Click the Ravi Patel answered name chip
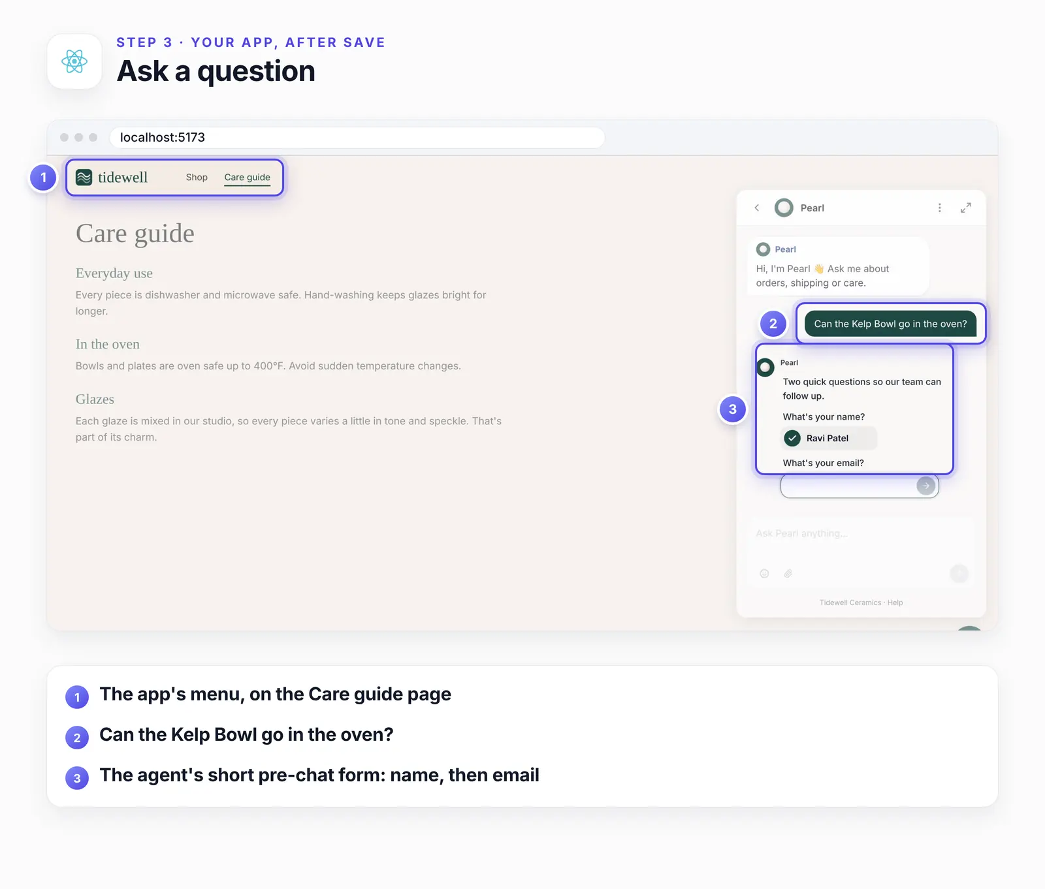Screen dimensions: 1045x889 pos(829,438)
